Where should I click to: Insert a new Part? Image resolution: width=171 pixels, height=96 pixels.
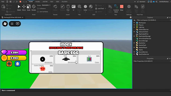(68, 8)
